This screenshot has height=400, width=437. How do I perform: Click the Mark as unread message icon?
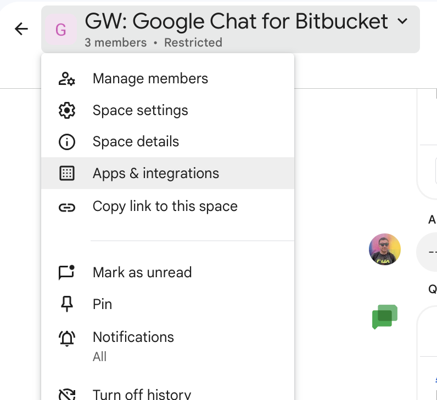click(x=66, y=272)
